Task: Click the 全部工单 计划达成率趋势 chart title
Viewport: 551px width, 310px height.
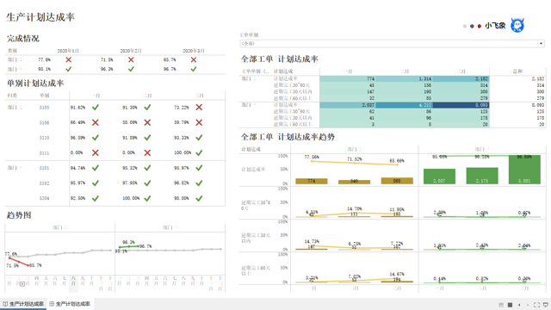Action: tap(288, 137)
